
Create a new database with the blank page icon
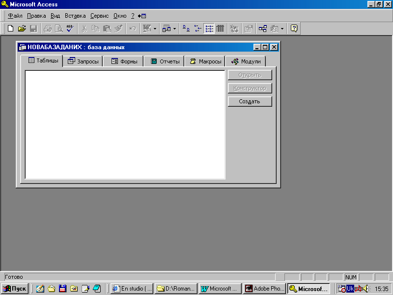[x=10, y=29]
